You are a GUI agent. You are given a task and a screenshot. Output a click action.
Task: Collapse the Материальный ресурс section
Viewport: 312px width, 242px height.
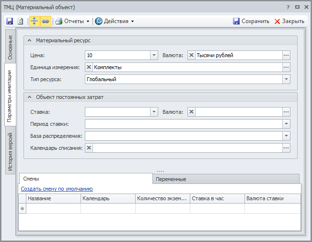tap(30, 41)
